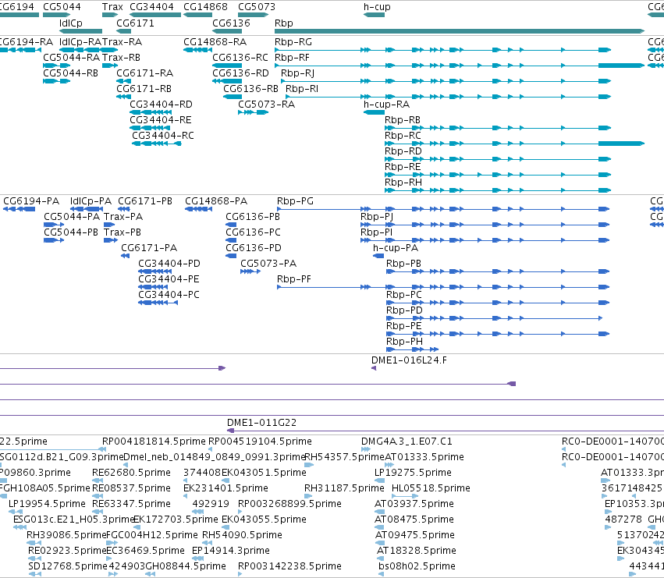The height and width of the screenshot is (578, 664).
Task: Select the RH31187.5prime EST label
Action: pyautogui.click(x=344, y=488)
